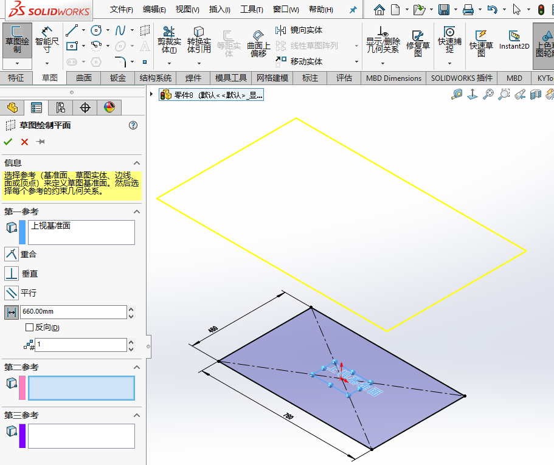Click Rapid Sketch (快速草图) tool
The height and width of the screenshot is (465, 554).
(481, 44)
